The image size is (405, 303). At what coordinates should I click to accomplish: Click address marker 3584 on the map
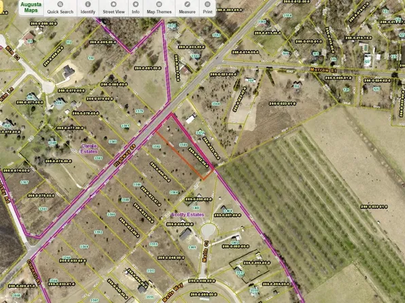(x=174, y=192)
